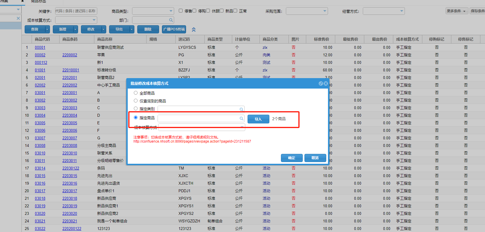Tick the 新品 checkbox
The height and width of the screenshot is (232, 485).
(x=221, y=11)
